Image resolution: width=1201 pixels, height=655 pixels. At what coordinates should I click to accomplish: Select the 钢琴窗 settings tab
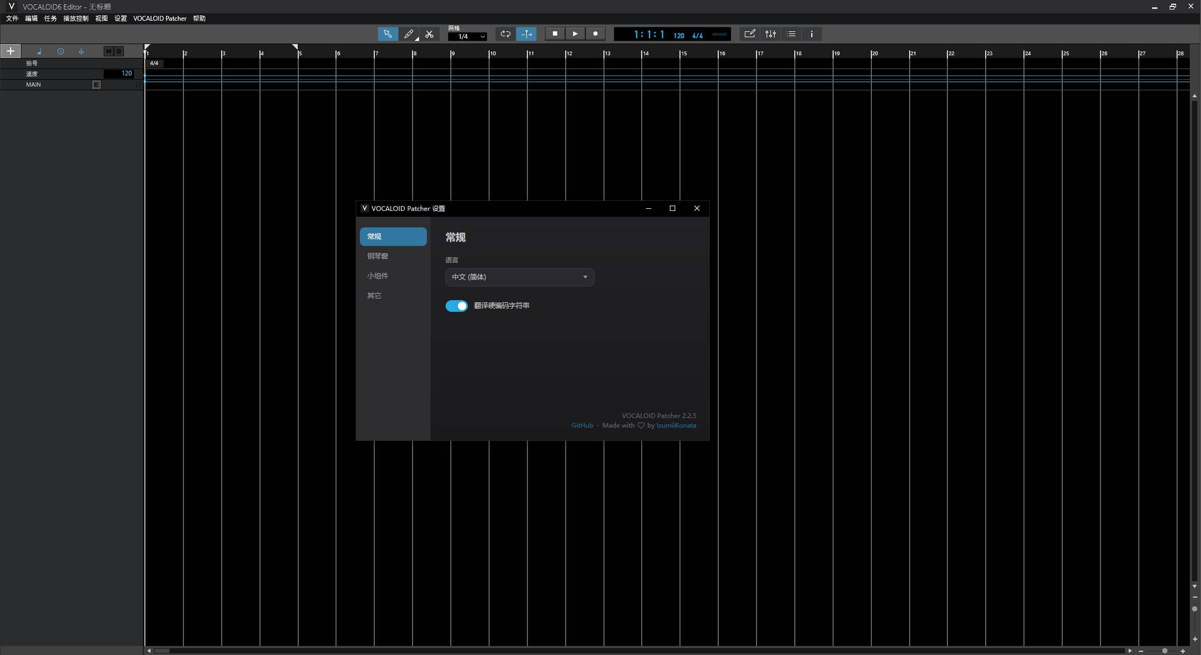393,256
